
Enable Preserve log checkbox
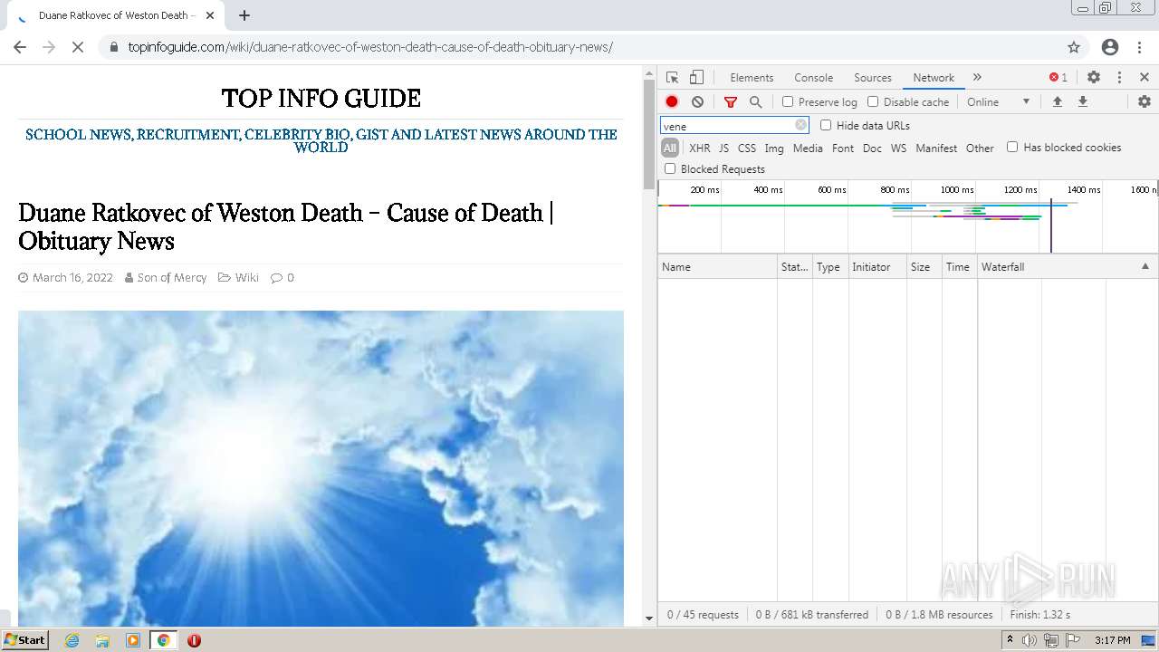pos(788,102)
